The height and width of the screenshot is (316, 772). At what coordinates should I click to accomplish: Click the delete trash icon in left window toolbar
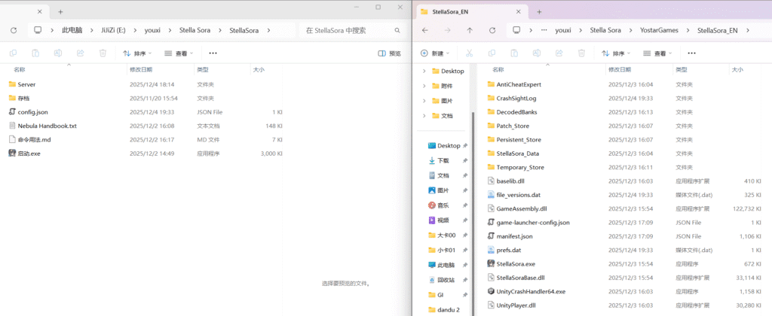(103, 53)
